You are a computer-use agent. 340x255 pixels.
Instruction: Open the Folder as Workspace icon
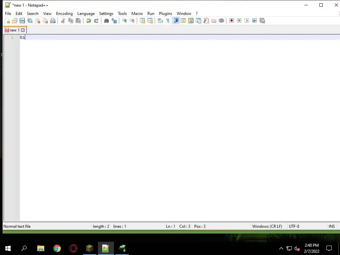coord(214,21)
